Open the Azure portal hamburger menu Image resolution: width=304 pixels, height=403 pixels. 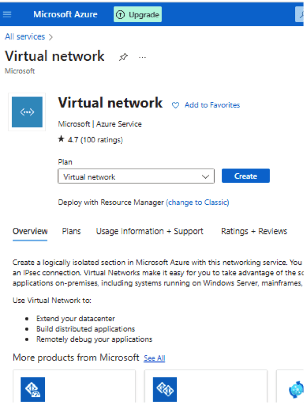point(7,14)
